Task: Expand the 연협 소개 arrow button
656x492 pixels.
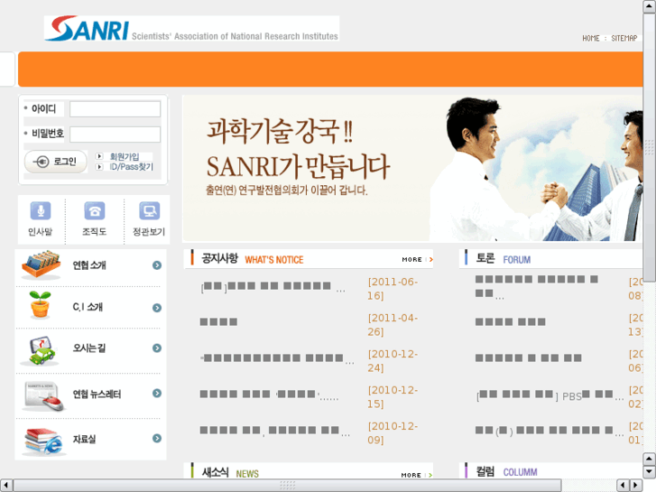Action: pyautogui.click(x=157, y=265)
